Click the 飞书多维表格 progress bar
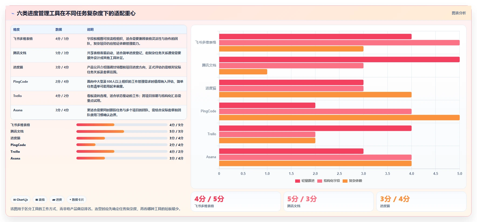 tap(122, 125)
